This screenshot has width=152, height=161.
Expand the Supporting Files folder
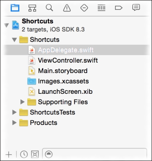[22, 102]
